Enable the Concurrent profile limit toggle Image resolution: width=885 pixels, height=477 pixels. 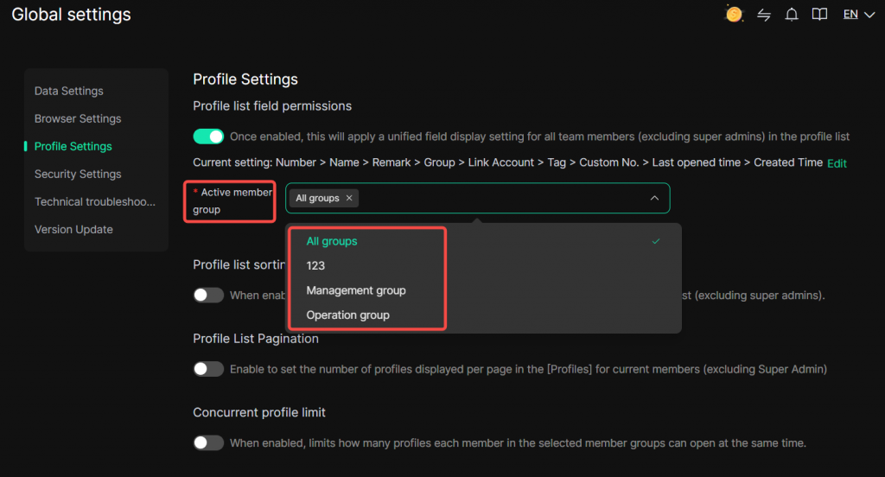coord(208,443)
